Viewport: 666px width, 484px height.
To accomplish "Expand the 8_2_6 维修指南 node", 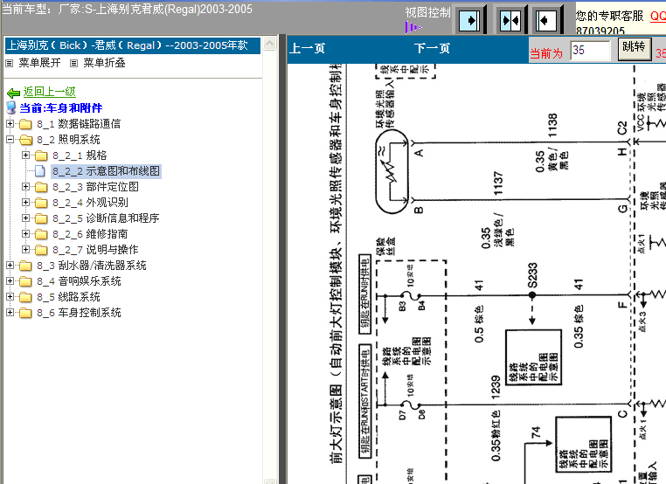I will (26, 233).
